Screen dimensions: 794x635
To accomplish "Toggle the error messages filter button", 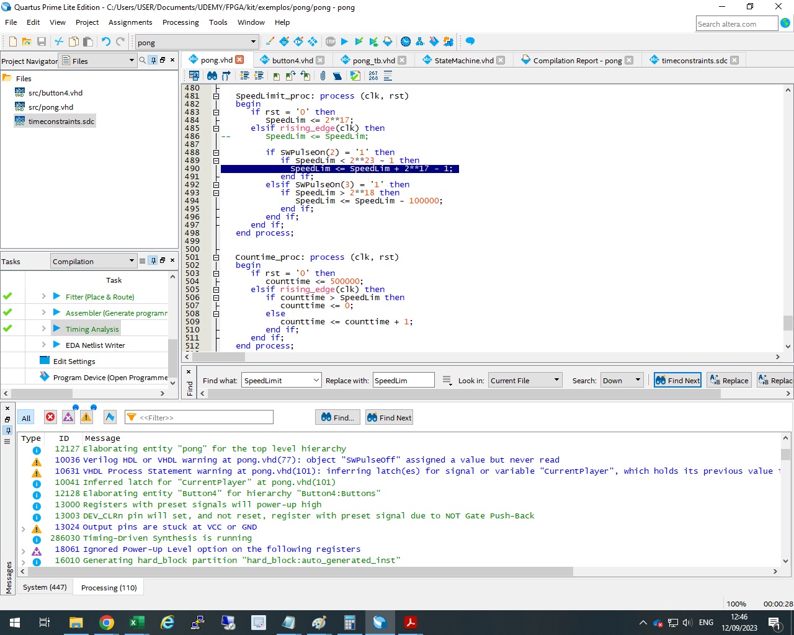I will coord(50,417).
